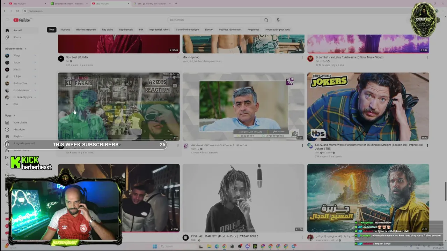Filter by Musique chip
This screenshot has width=447, height=251.
65,30
